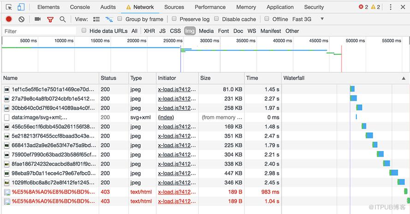The height and width of the screenshot is (214, 410).
Task: Open the Elements tab
Action: pos(48,7)
